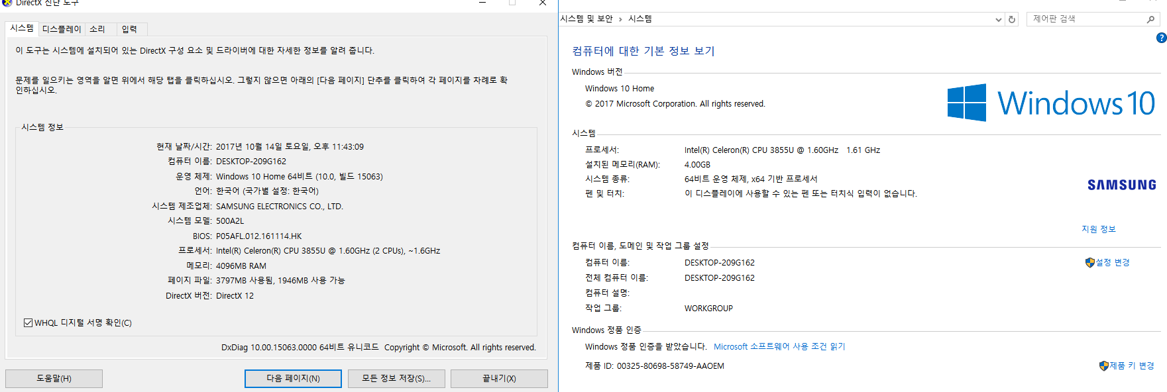Switch to the 입력 tab
The image size is (1167, 392).
click(130, 29)
